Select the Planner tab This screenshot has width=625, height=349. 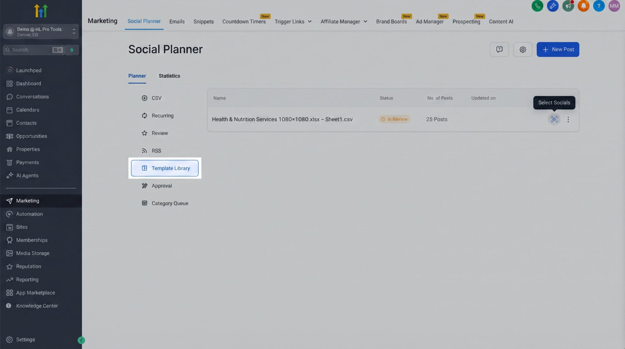tap(137, 76)
